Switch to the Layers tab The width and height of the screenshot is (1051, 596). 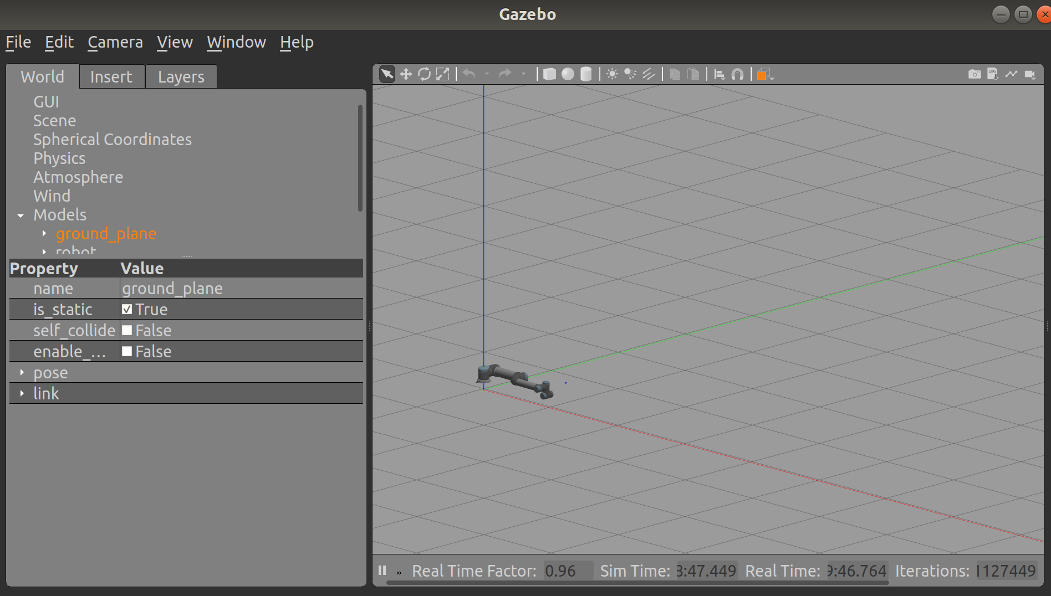coord(181,76)
